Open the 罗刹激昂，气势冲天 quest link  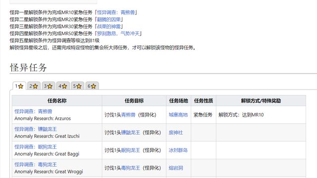tap(118, 34)
